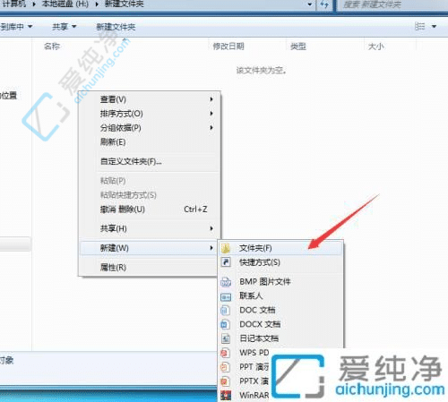Click the arrow after 计算机 in path
The image size is (448, 402).
pos(34,4)
